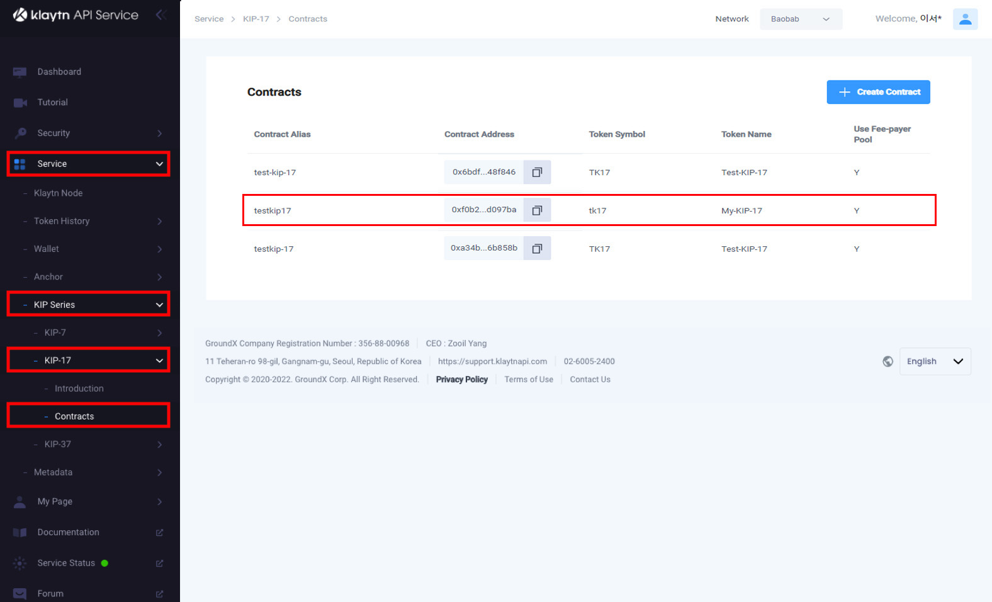Select Contracts under KIP-17
This screenshot has height=602, width=992.
[74, 416]
